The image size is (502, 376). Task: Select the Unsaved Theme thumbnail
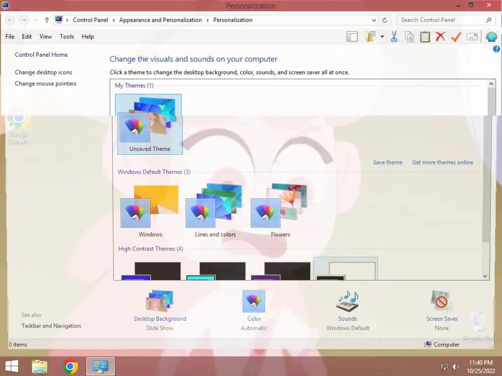click(x=150, y=124)
